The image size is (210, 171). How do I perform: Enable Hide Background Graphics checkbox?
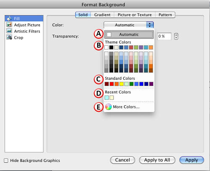6,161
